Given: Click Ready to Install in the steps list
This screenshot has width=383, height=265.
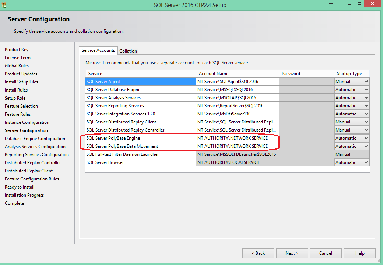Looking at the screenshot, I should click(20, 187).
